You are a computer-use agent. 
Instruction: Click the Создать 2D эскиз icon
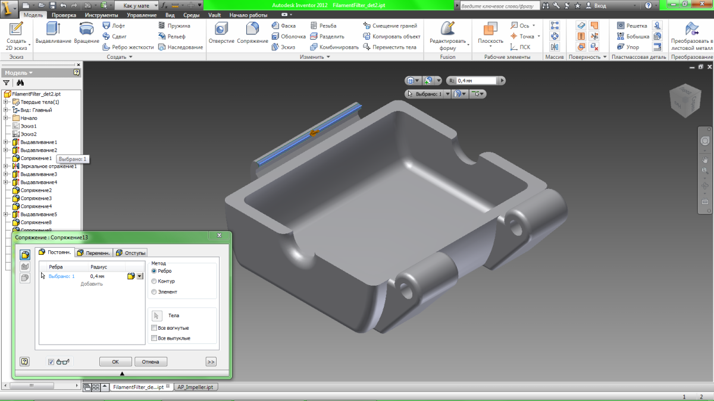(16, 29)
